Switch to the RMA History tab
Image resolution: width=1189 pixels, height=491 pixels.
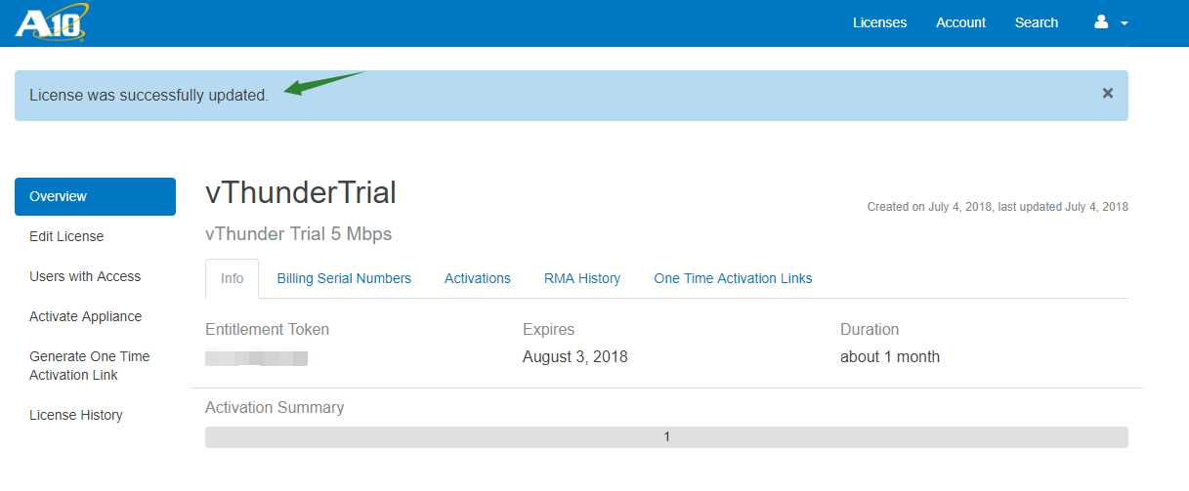click(x=582, y=278)
